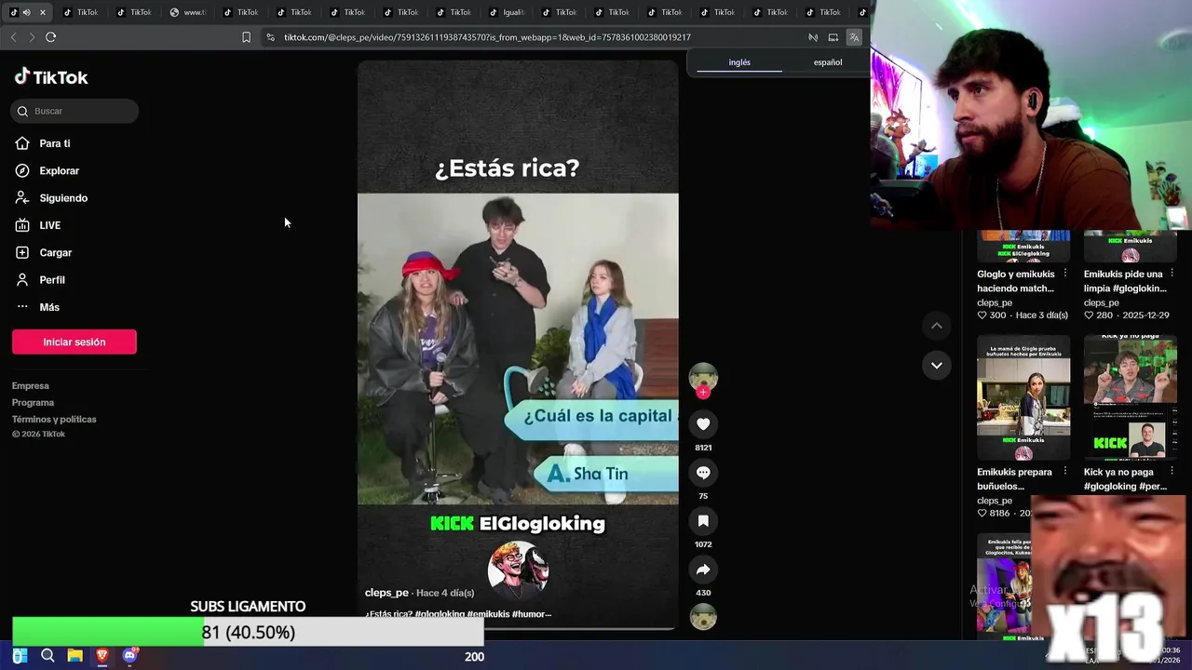This screenshot has width=1192, height=670.
Task: Bookmark this page in the address bar
Action: click(246, 37)
